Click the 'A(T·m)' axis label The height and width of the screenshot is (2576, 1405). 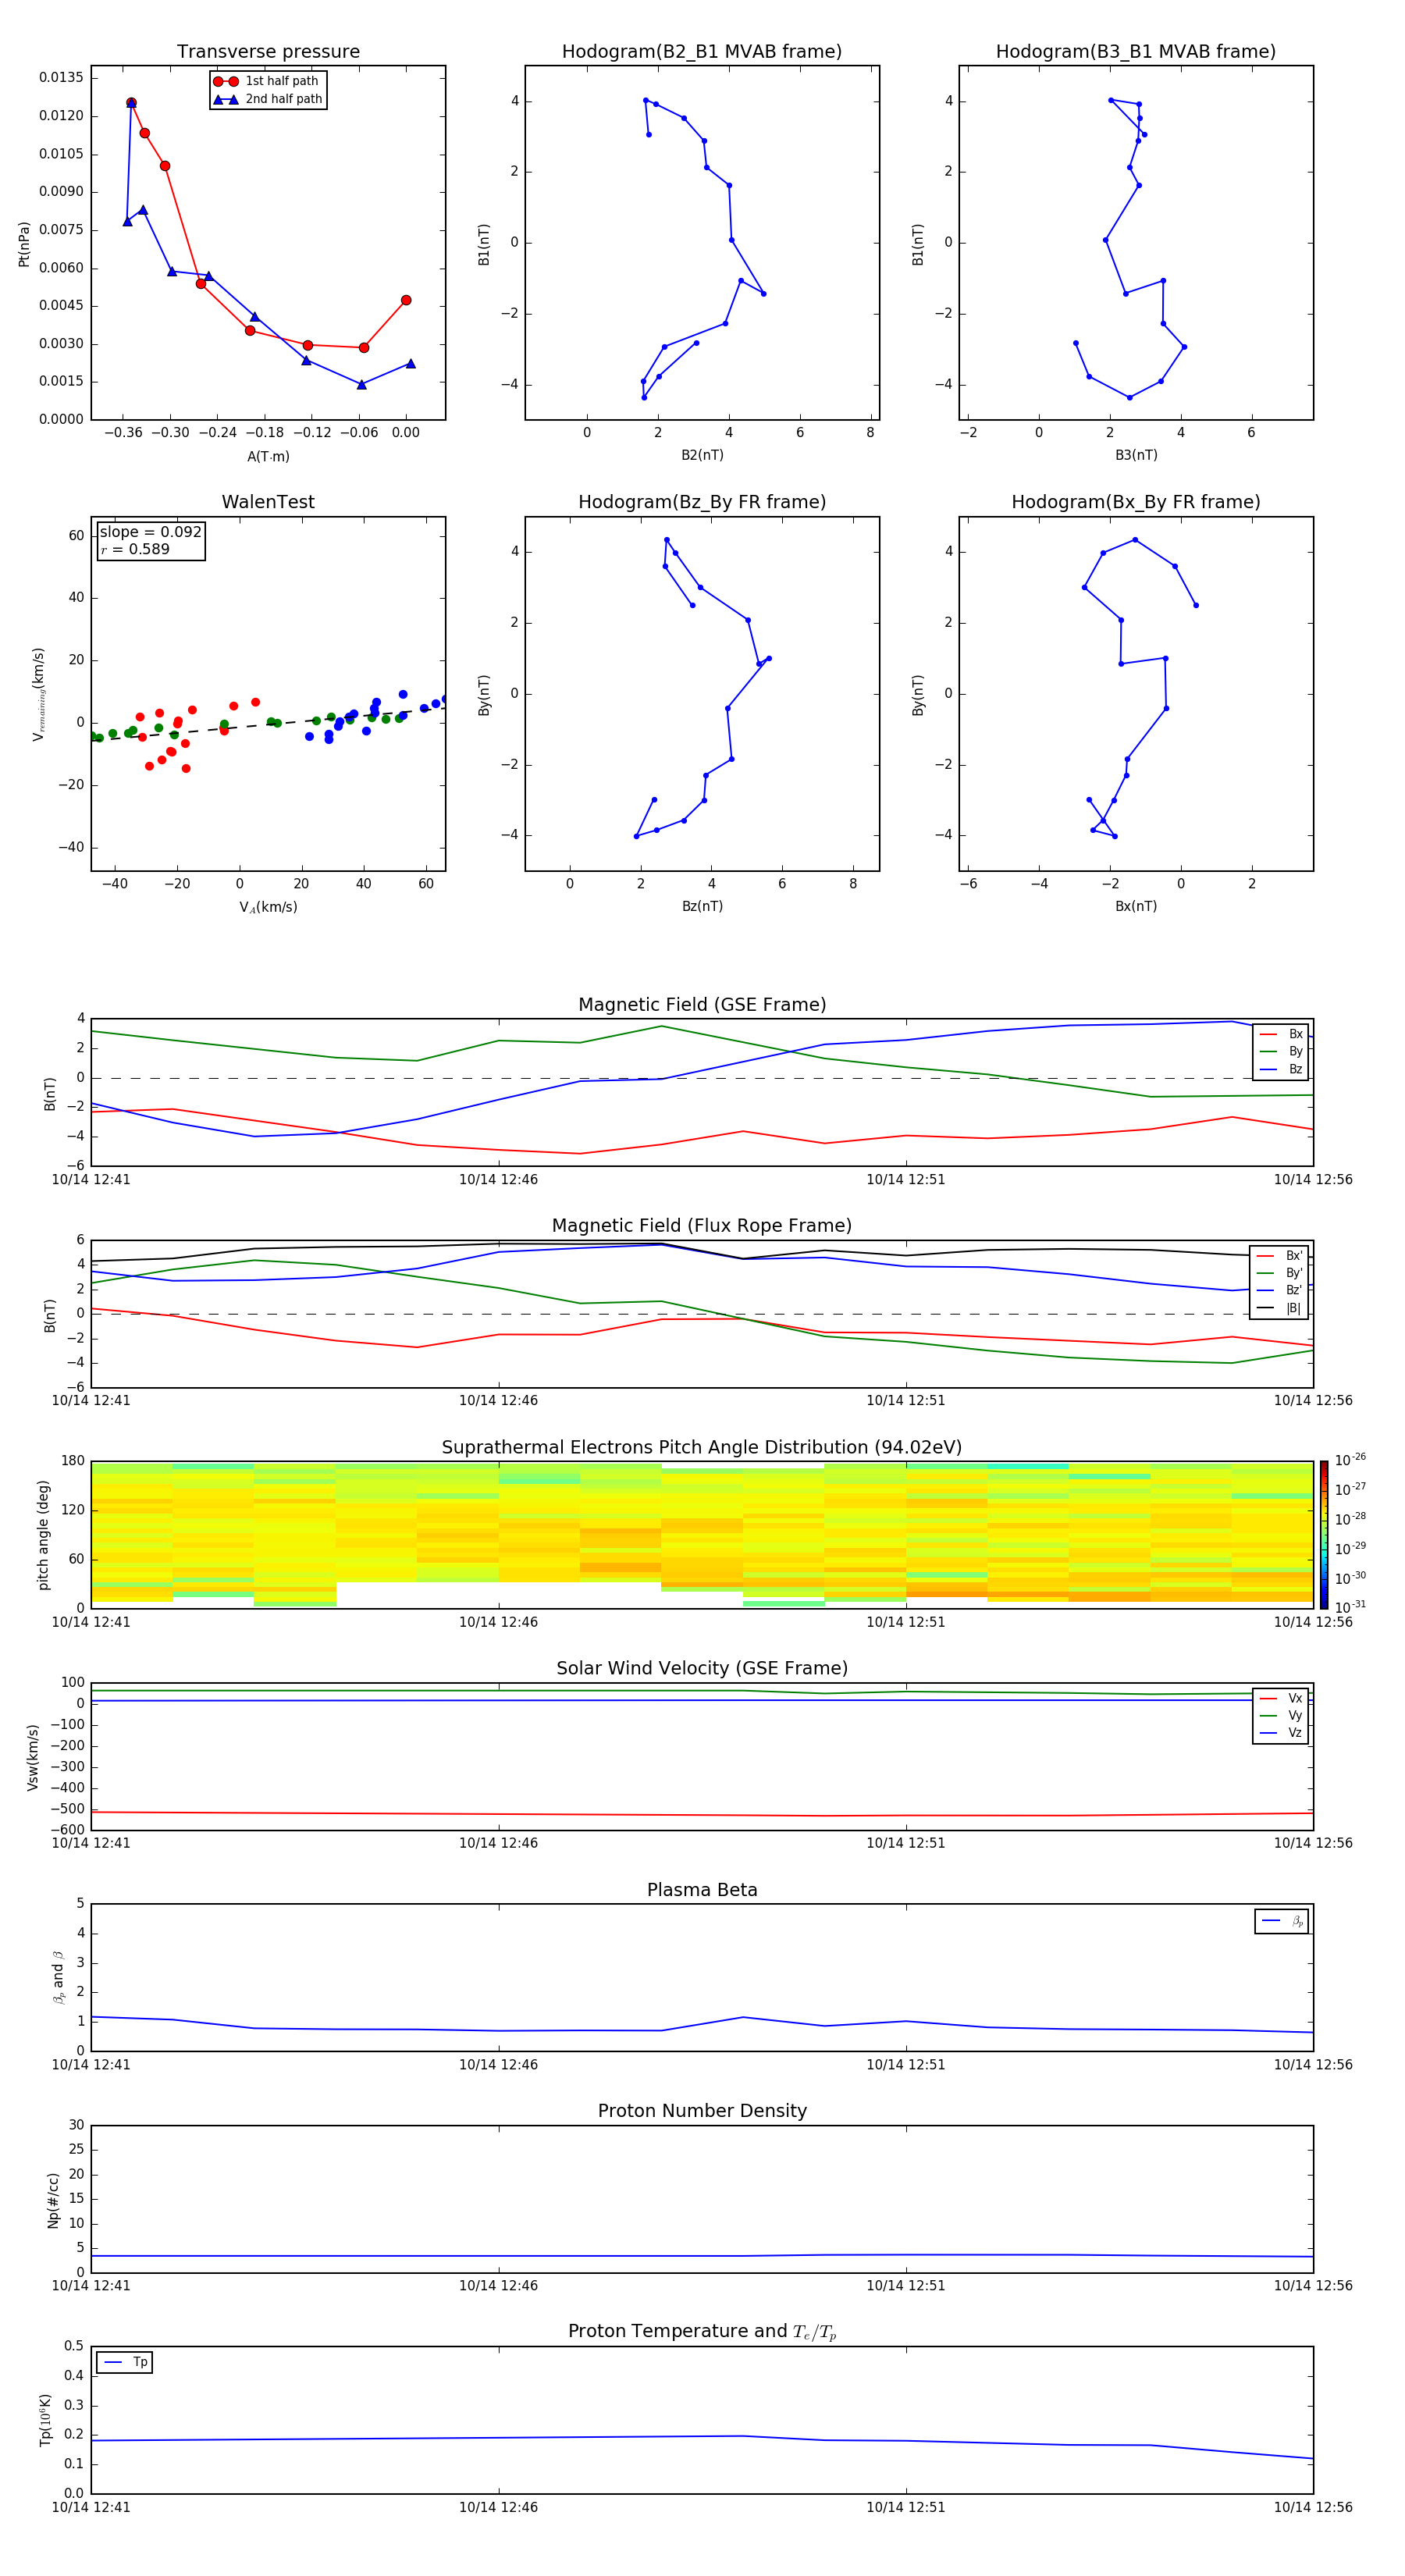[x=268, y=456]
